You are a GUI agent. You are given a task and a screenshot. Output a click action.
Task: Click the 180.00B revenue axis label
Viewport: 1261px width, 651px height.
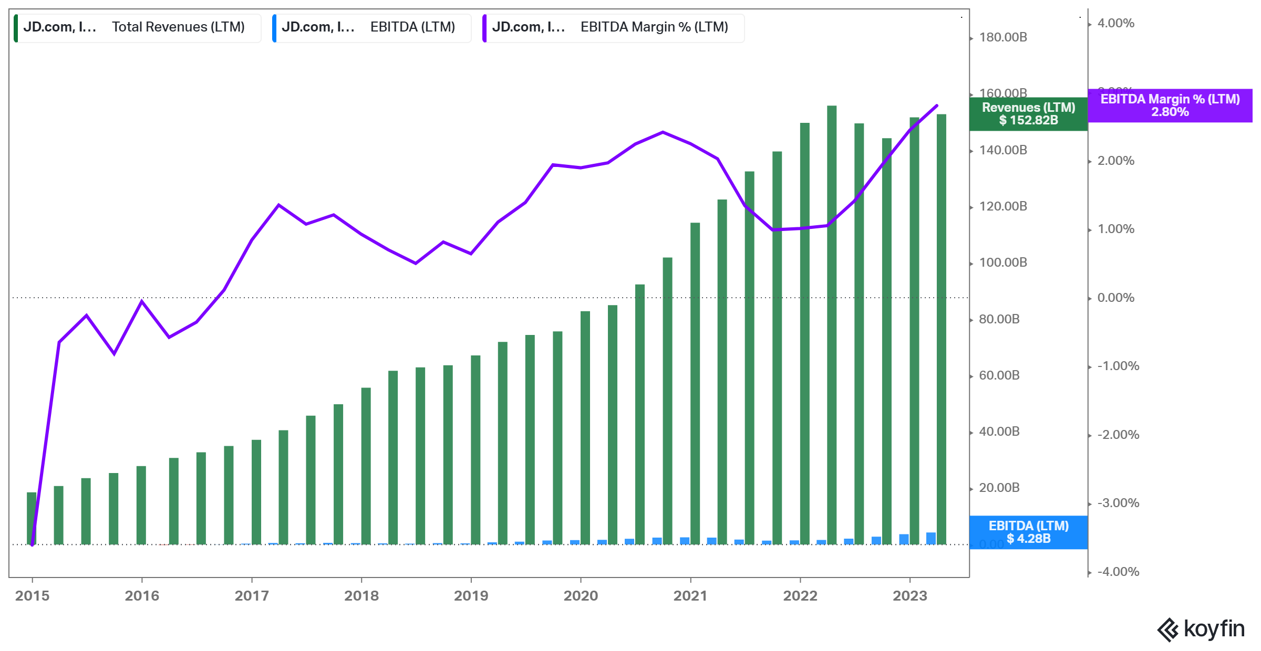(x=1002, y=37)
